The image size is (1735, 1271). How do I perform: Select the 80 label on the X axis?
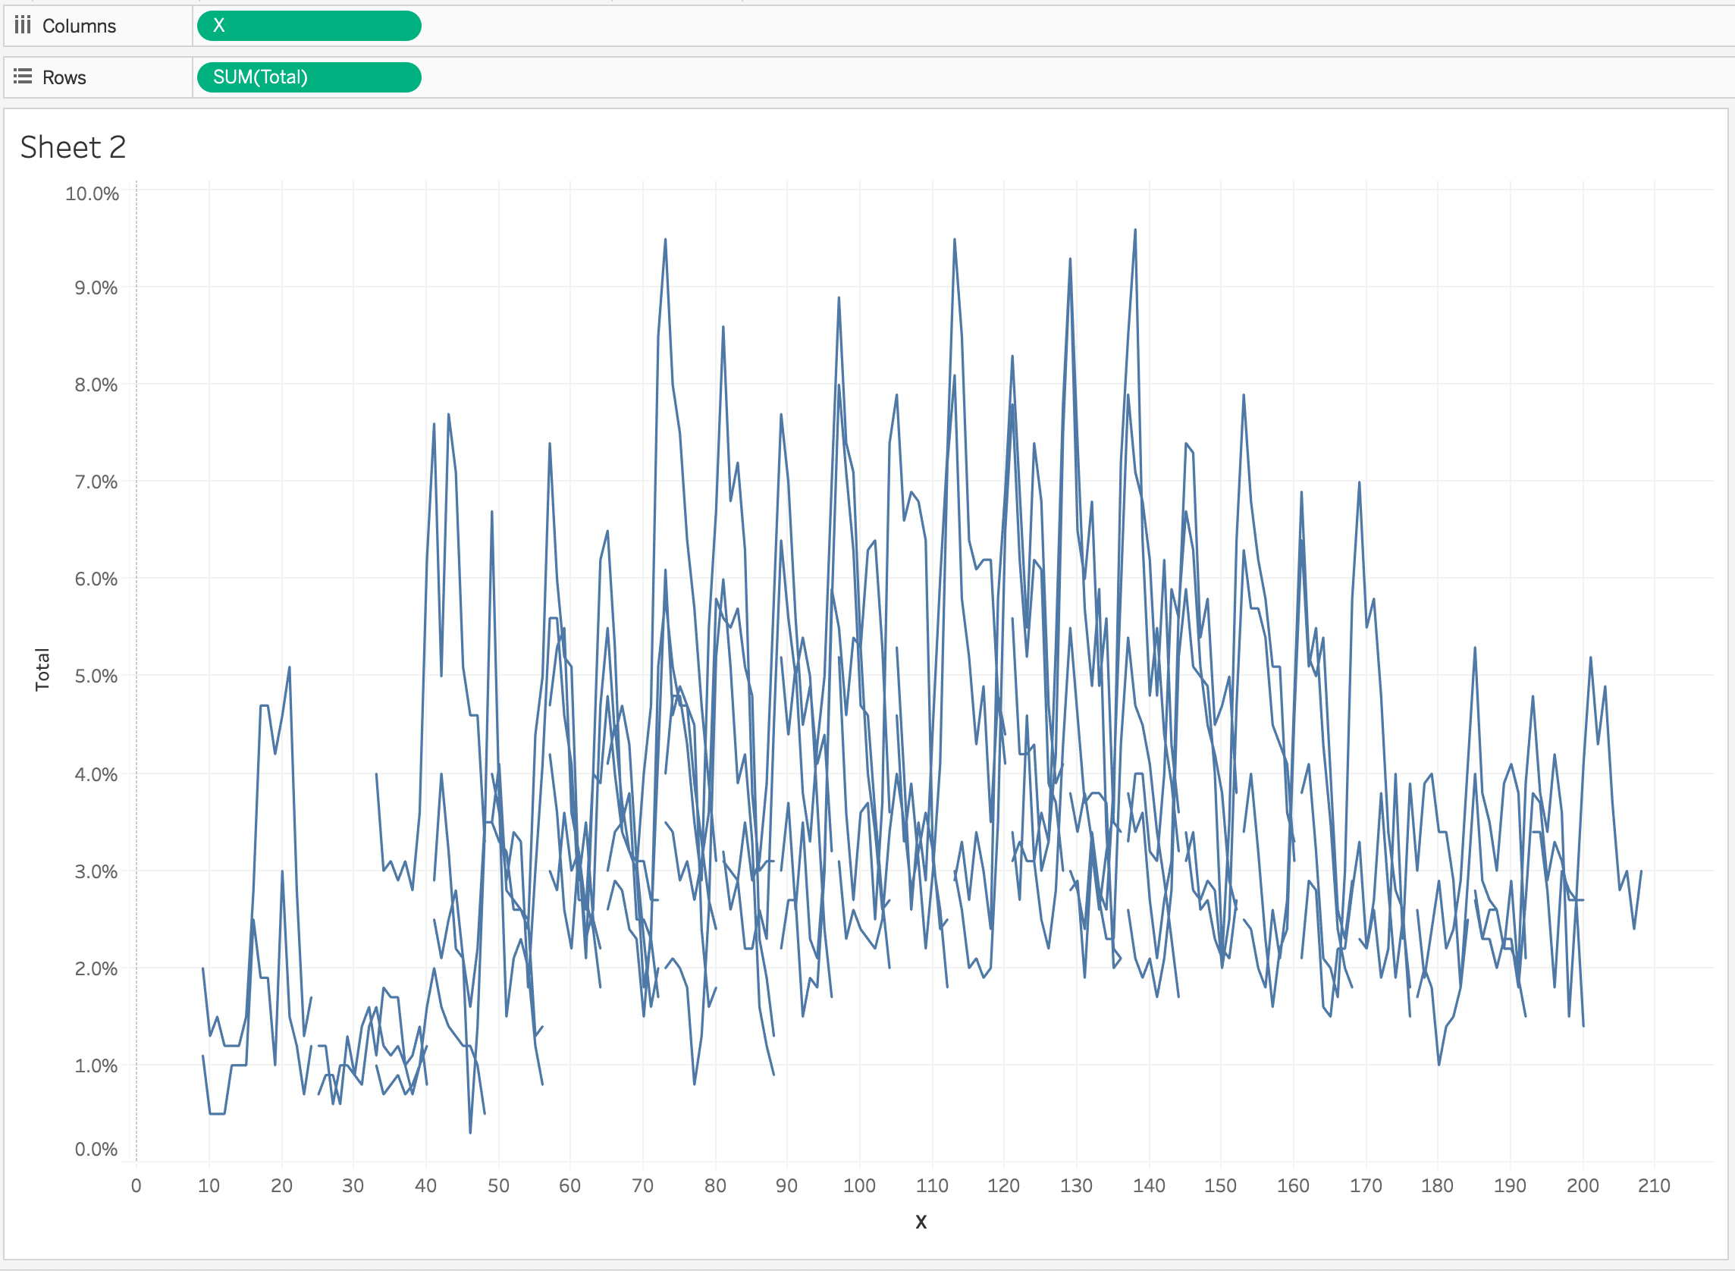[716, 1185]
